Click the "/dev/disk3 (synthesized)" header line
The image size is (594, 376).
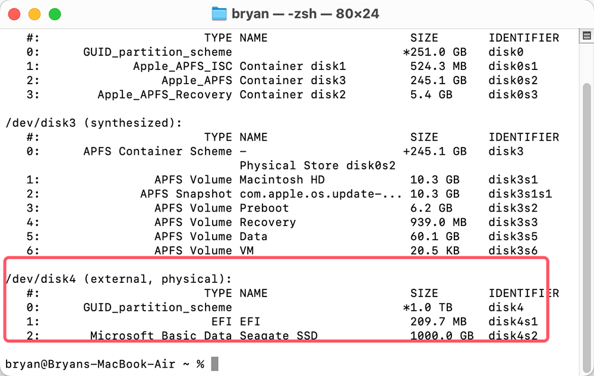point(93,123)
